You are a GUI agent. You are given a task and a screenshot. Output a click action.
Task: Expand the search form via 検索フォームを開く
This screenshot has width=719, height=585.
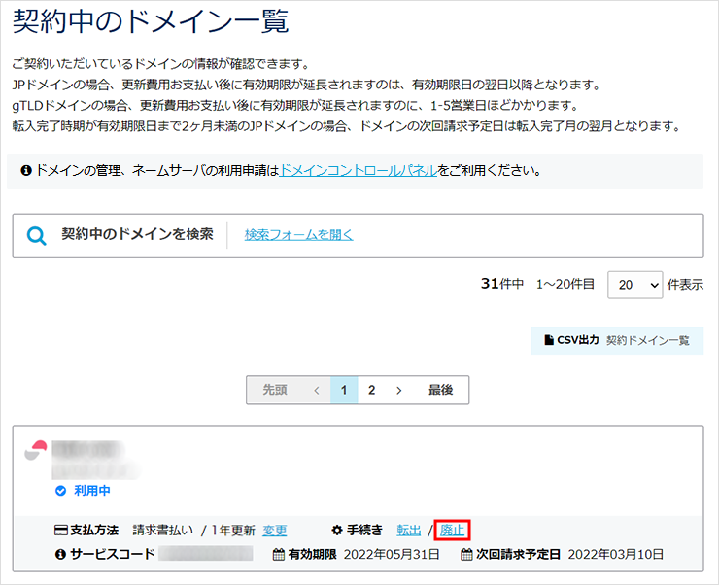click(x=298, y=235)
